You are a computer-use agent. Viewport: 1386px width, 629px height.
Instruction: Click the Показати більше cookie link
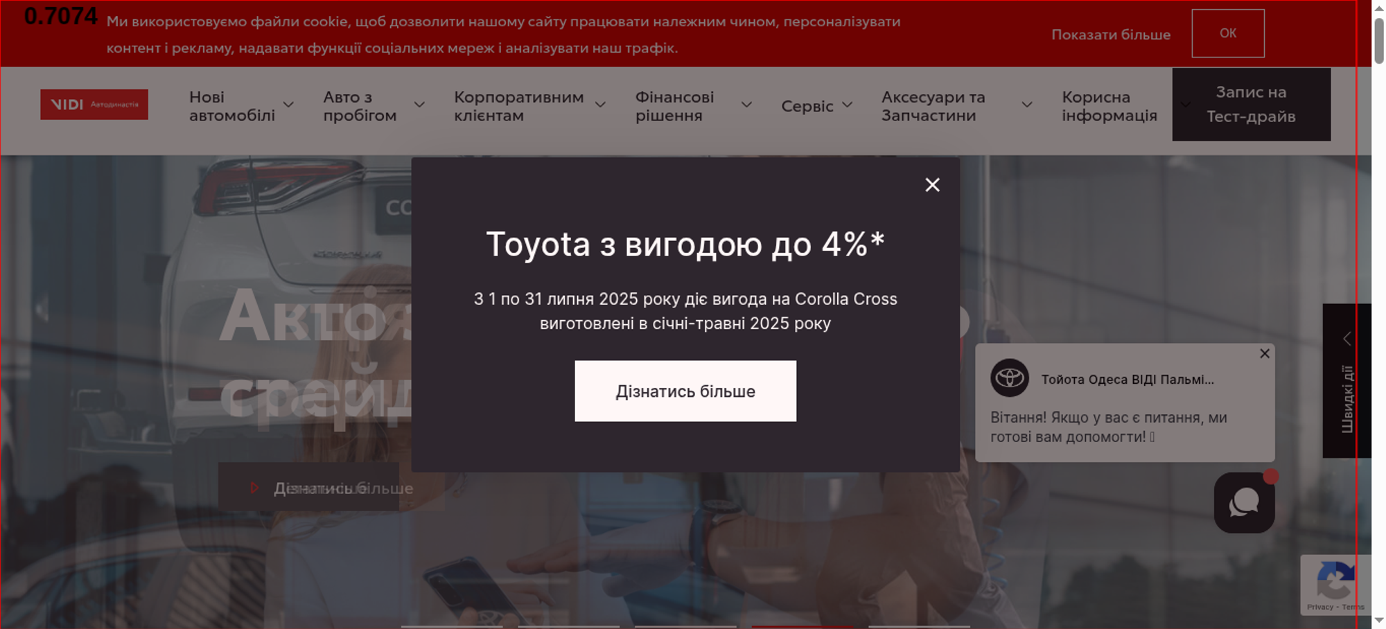1110,35
